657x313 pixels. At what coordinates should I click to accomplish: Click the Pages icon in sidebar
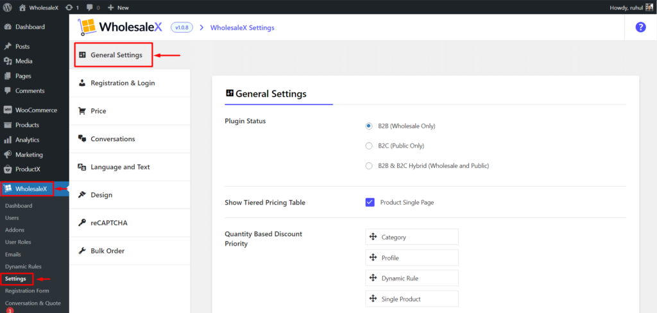tap(8, 76)
